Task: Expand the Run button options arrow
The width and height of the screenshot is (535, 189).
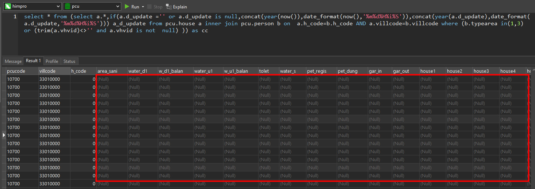Action: [x=143, y=7]
